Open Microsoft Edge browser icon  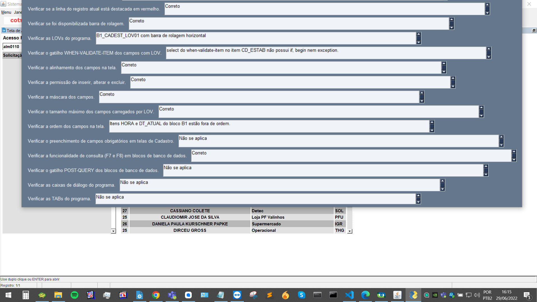(365, 295)
